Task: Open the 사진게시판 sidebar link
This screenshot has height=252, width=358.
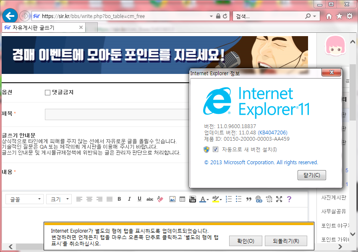Action: coord(334,197)
